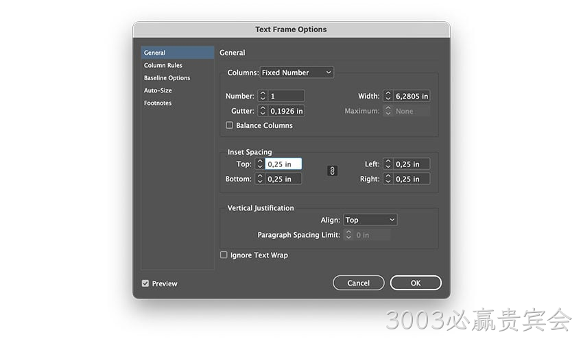Image resolution: width=583 pixels, height=341 pixels.
Task: Uncheck the Preview checkbox
Action: (145, 283)
